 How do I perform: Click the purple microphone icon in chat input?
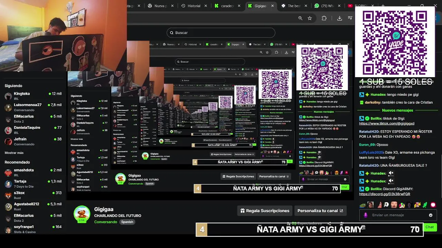point(366,215)
